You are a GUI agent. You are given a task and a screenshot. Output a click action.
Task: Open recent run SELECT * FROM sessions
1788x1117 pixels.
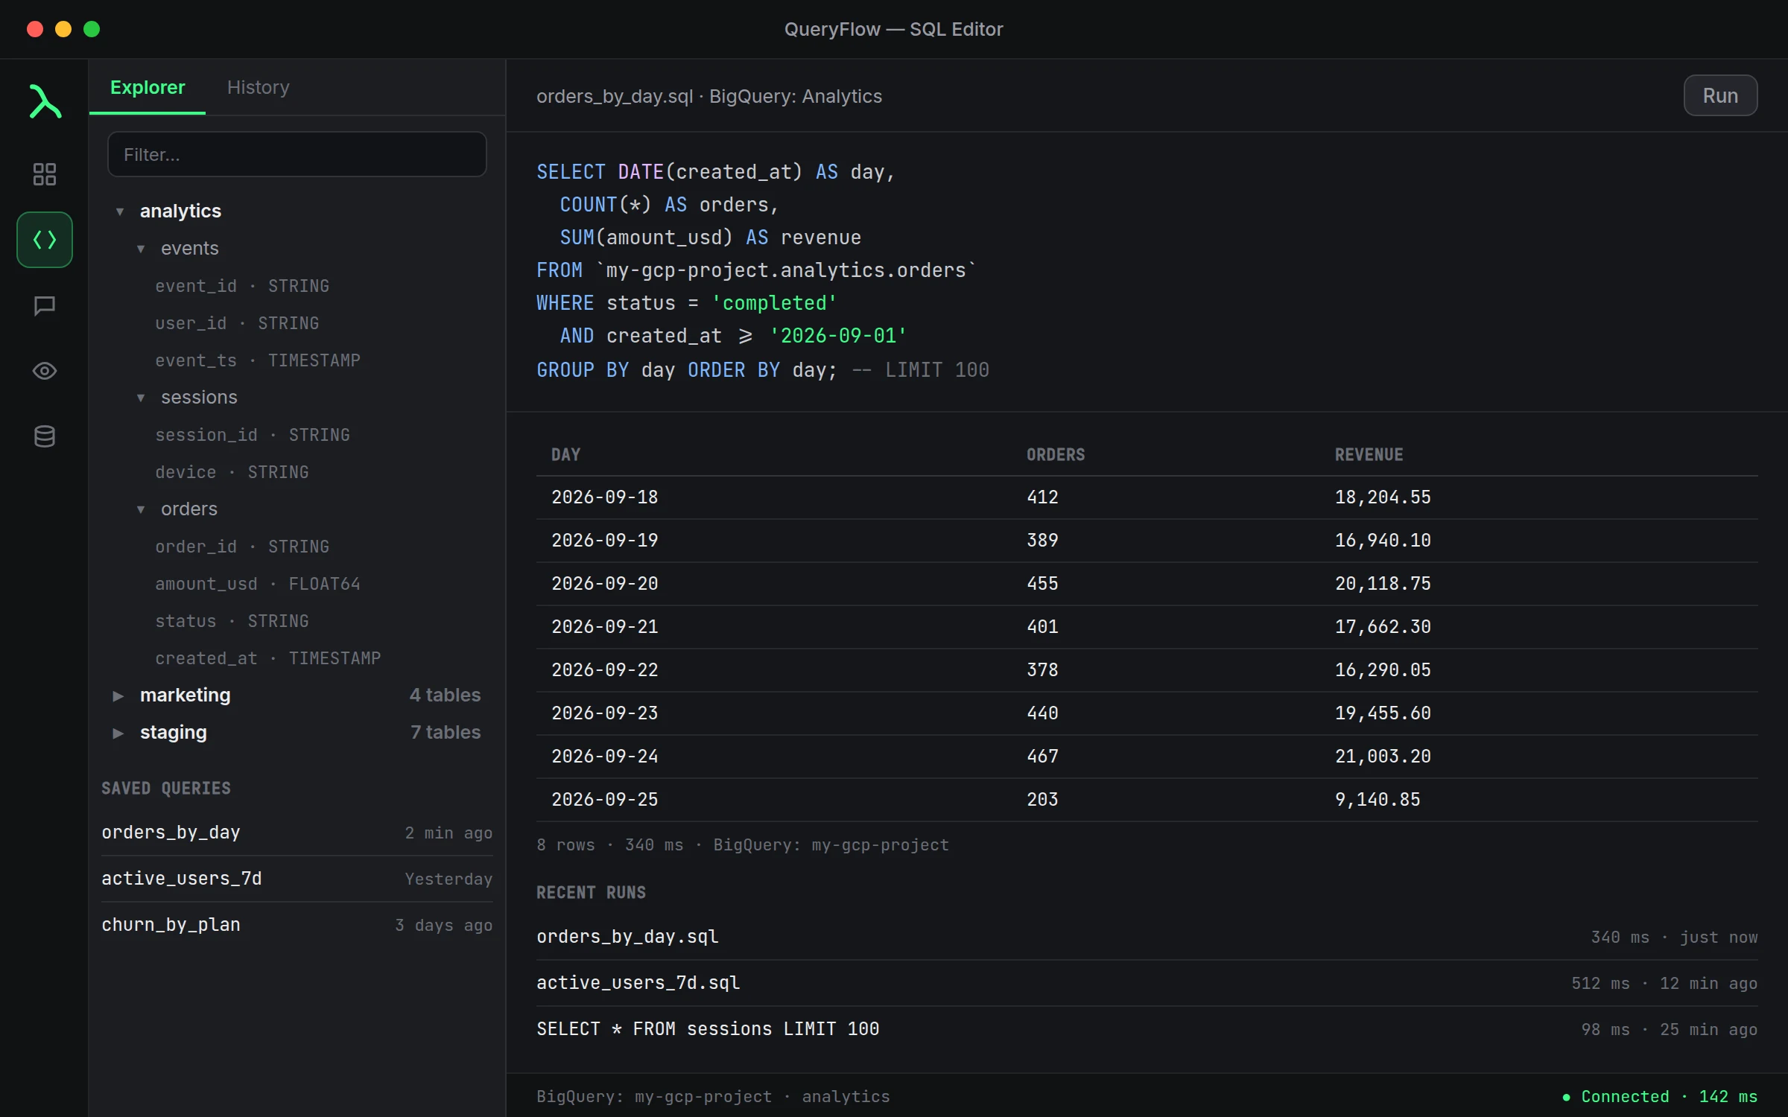pos(1147,1029)
